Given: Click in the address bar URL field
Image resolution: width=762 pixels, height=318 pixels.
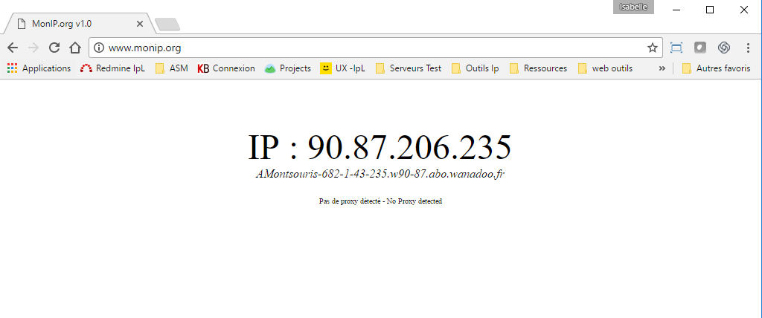Looking at the screenshot, I should [372, 48].
